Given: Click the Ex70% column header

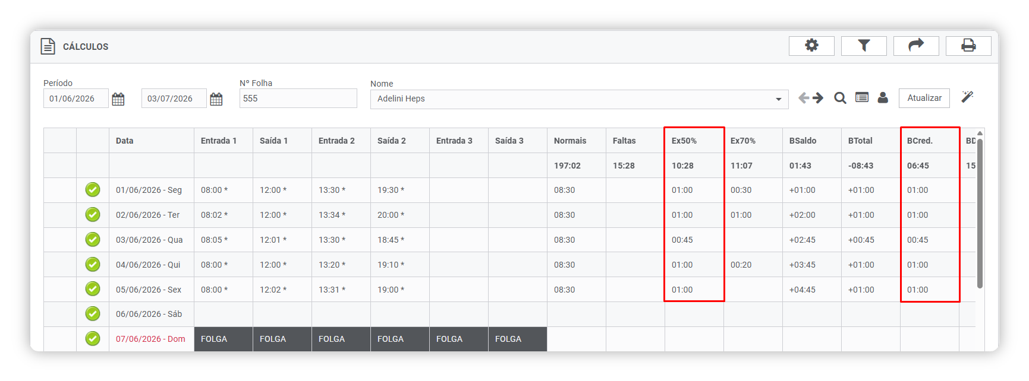Looking at the screenshot, I should point(753,141).
